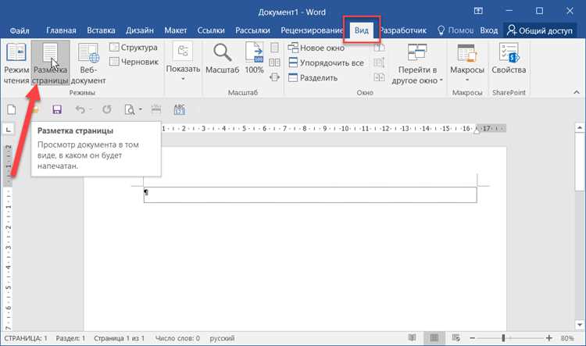Open SharePoint Properties icon
Screen dimensions: 586x346
point(509,52)
